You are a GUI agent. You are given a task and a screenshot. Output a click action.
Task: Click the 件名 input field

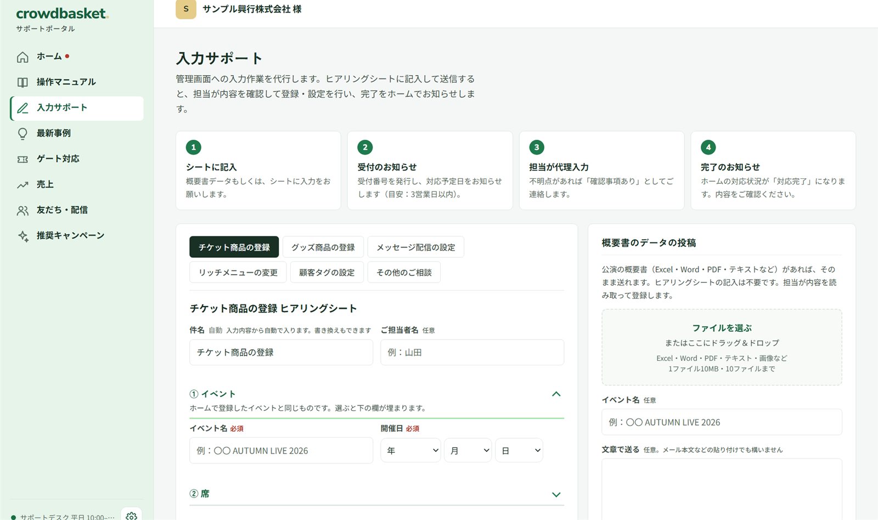tap(282, 352)
